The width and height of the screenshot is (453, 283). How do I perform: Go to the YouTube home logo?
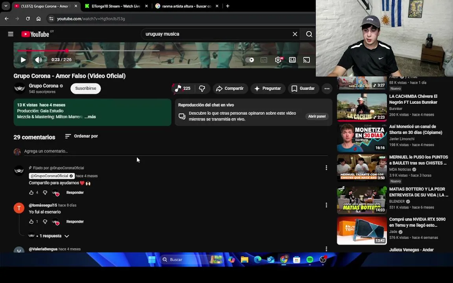35,34
